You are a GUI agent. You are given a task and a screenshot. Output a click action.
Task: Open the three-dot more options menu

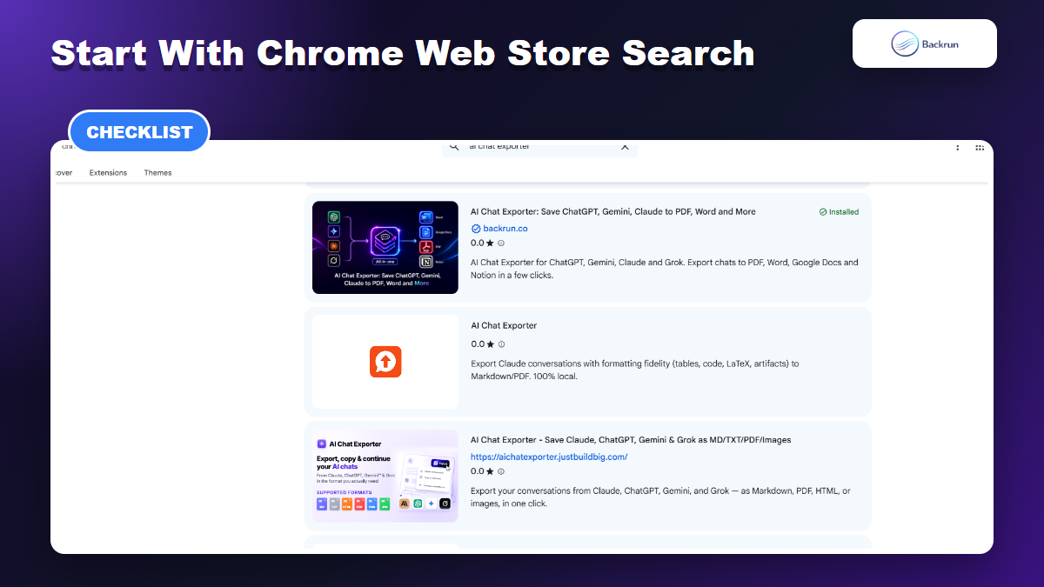958,148
